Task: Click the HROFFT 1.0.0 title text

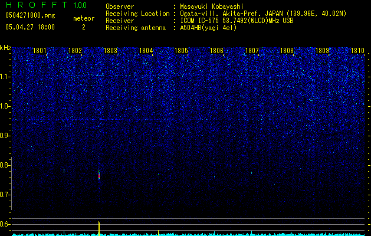Action: coord(47,5)
